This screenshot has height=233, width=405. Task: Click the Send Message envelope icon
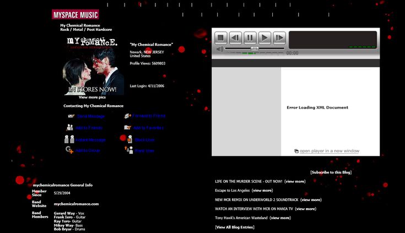(x=71, y=116)
